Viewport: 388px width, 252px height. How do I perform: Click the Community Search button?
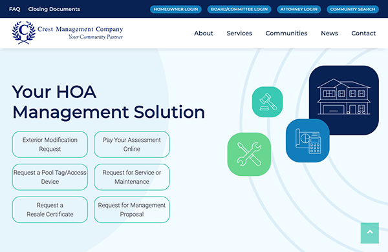(x=352, y=10)
